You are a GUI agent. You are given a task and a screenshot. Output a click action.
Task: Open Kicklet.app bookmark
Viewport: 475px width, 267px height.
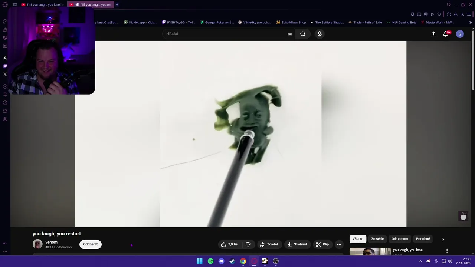(140, 22)
